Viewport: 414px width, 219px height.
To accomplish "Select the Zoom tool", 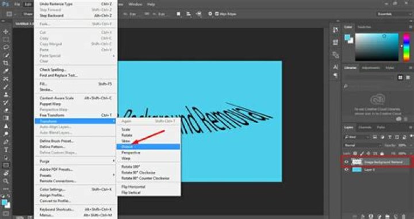I will pos(6,181).
